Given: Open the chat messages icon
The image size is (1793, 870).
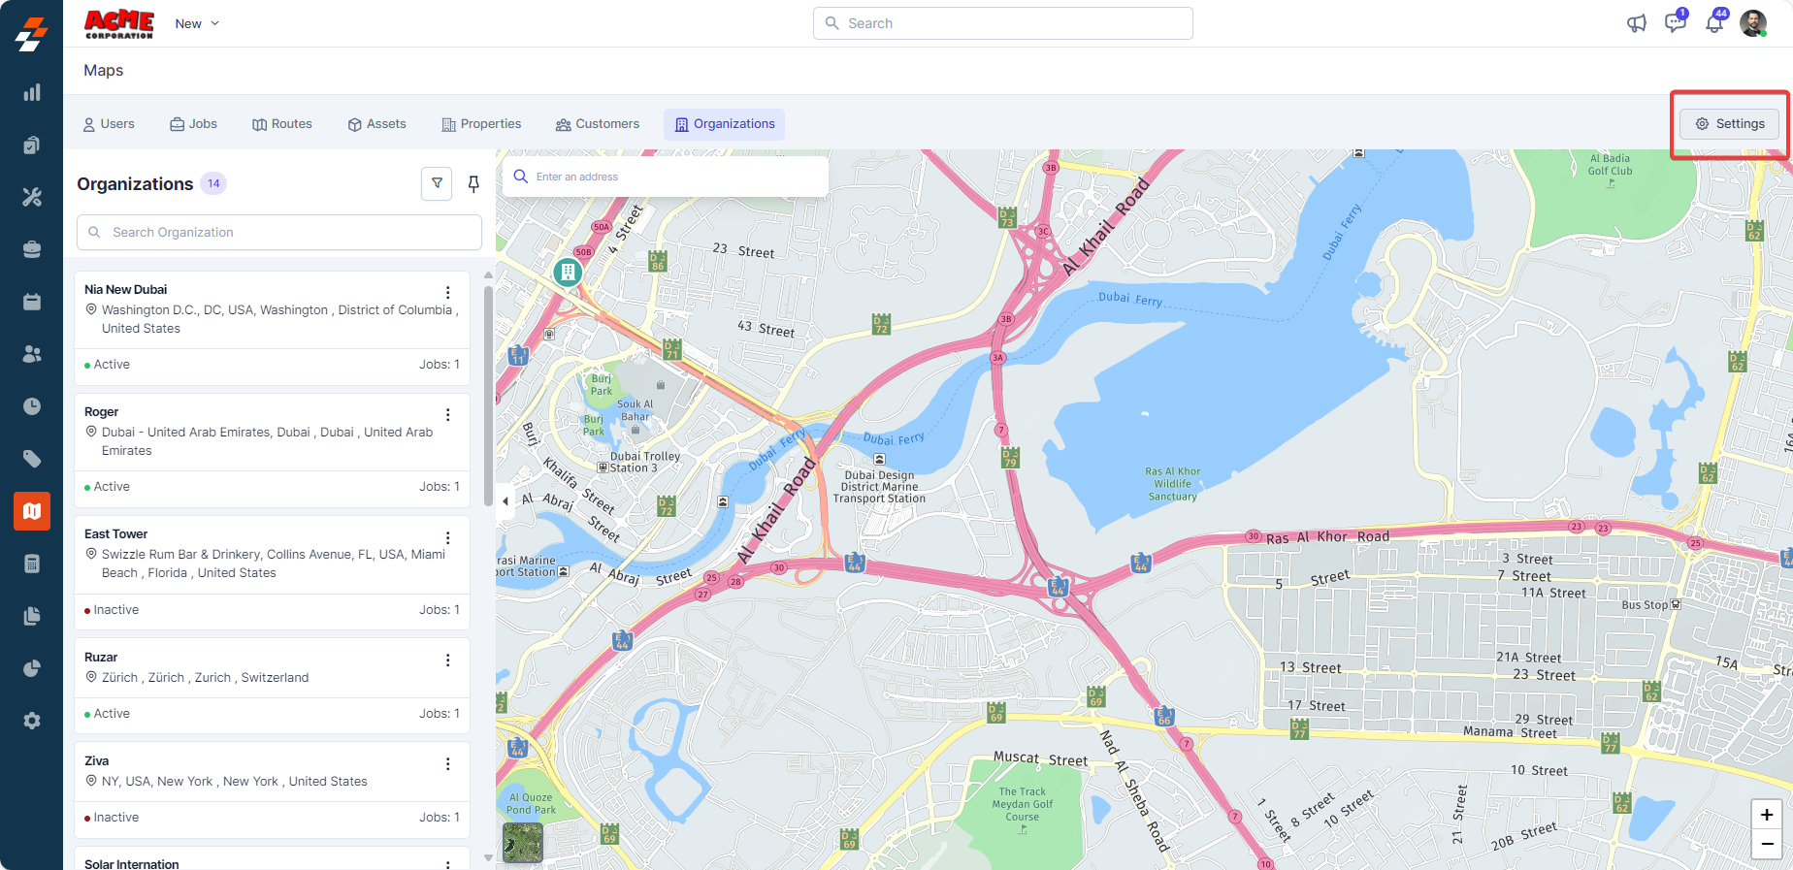Looking at the screenshot, I should (x=1675, y=23).
